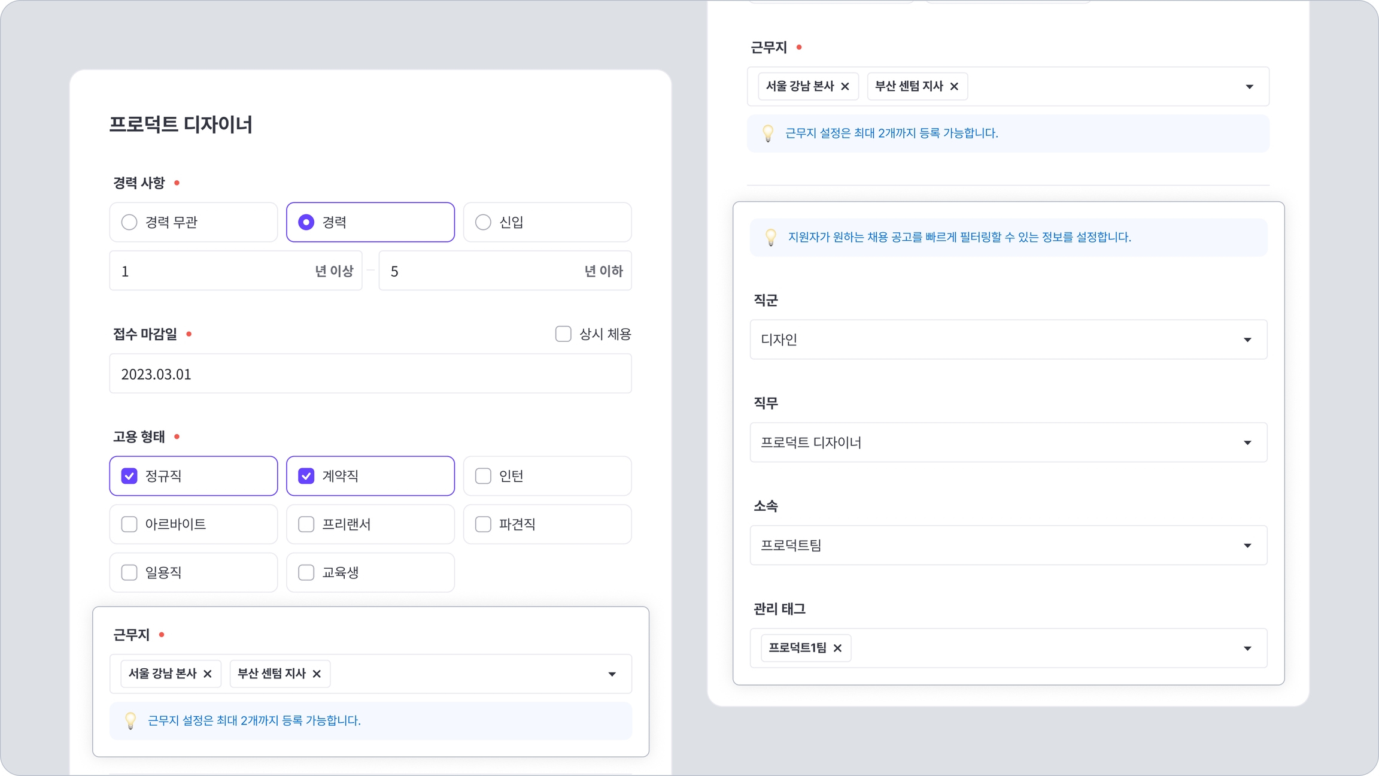Image resolution: width=1379 pixels, height=776 pixels.
Task: Open the 소속 dropdown showing 프로덕트팀
Action: tap(1008, 545)
